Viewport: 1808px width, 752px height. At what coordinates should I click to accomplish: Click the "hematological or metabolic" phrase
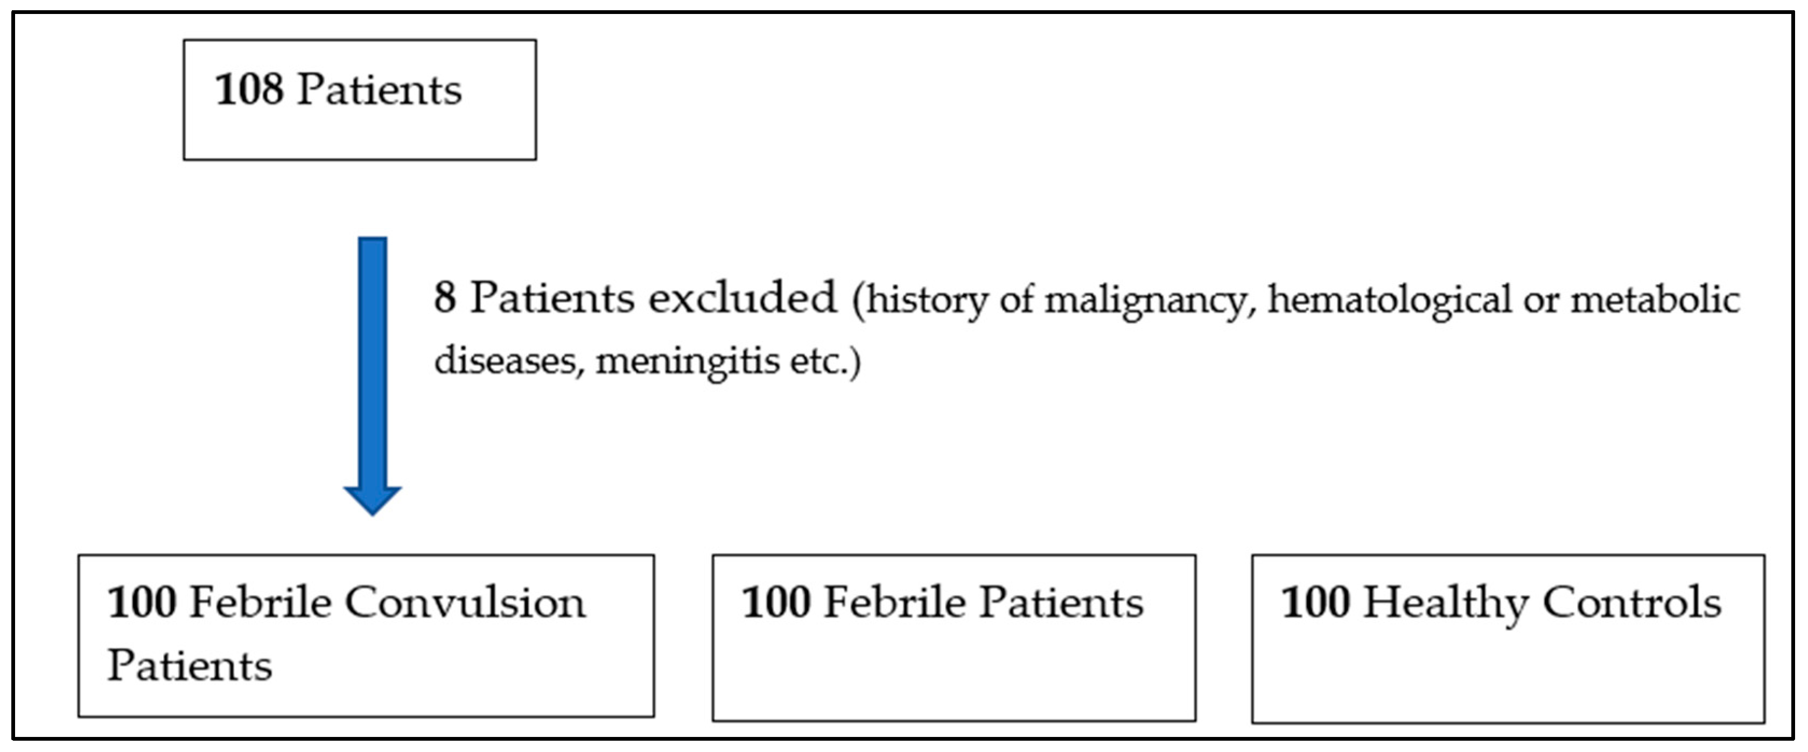click(1503, 299)
